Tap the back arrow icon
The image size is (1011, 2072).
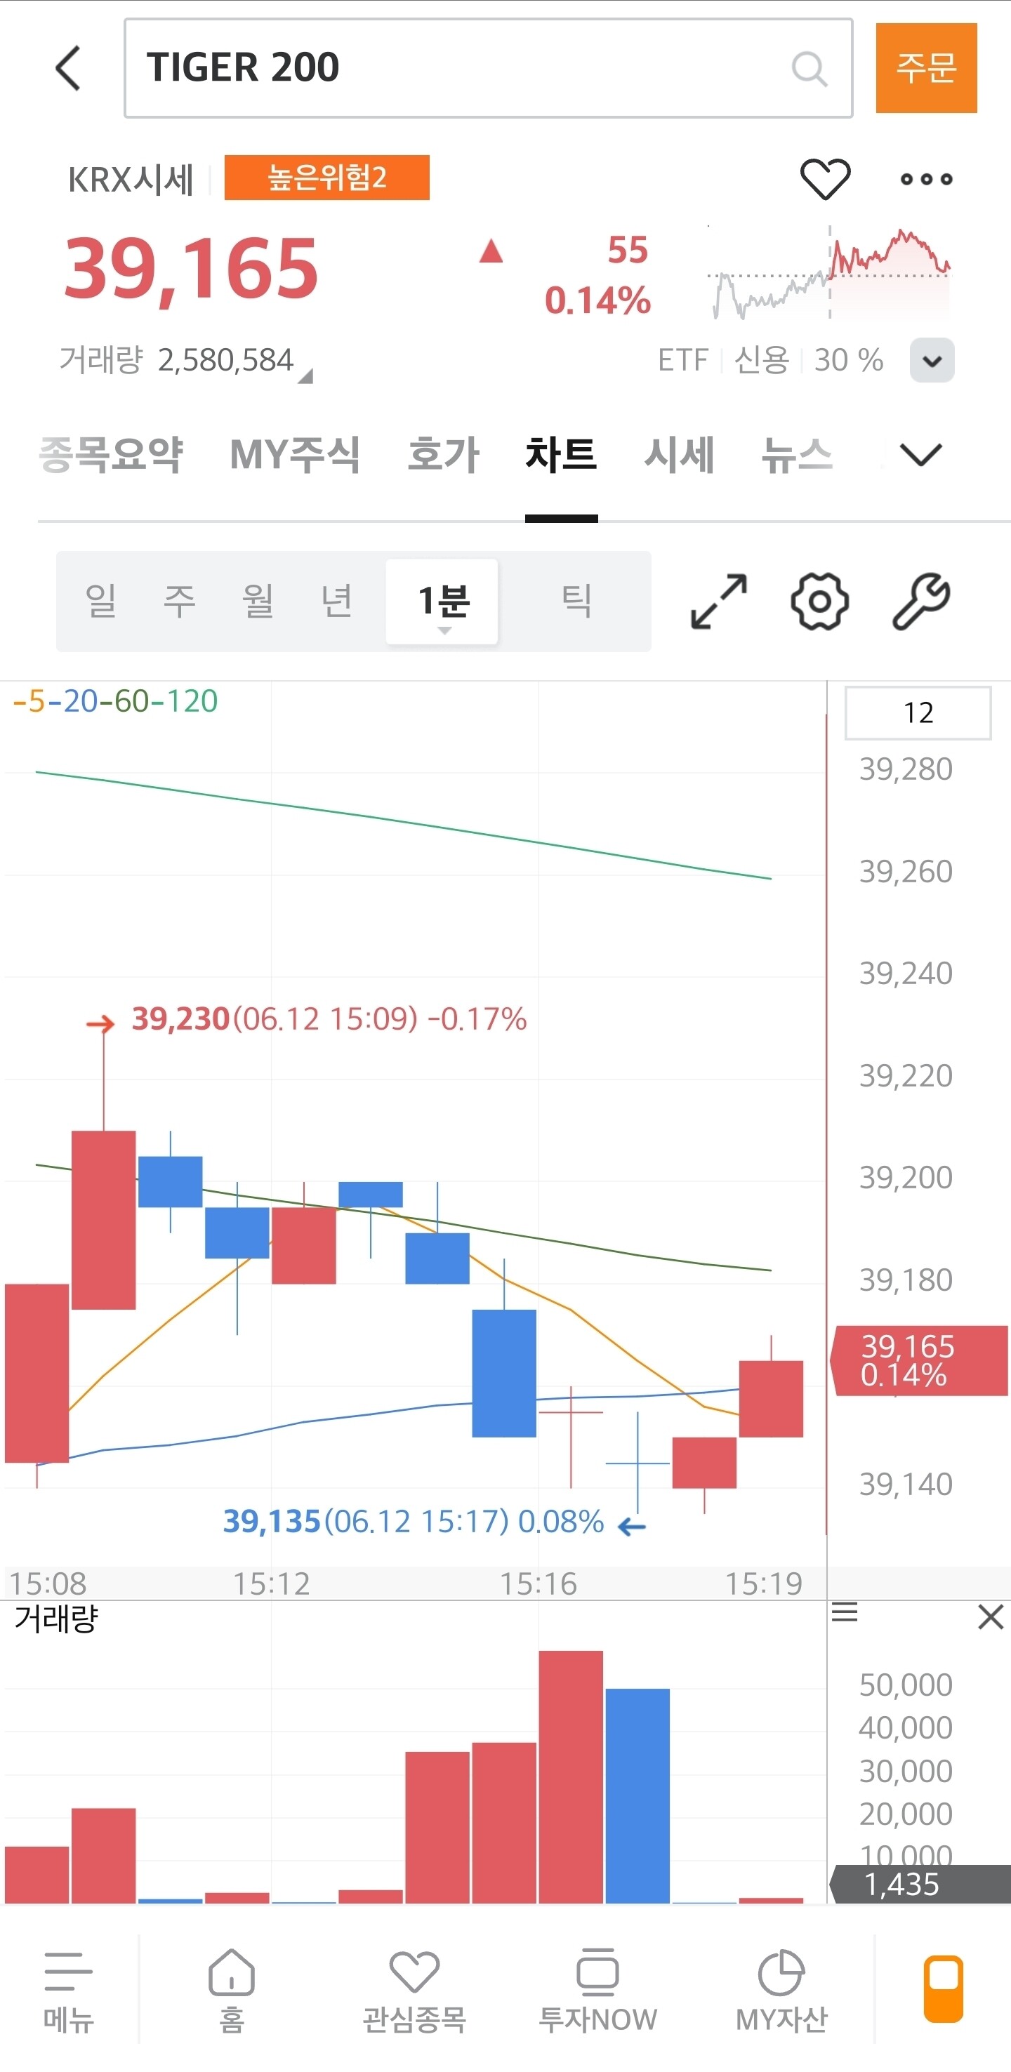tap(68, 68)
